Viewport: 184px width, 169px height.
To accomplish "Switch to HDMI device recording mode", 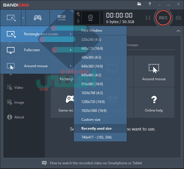I will point(62,18).
